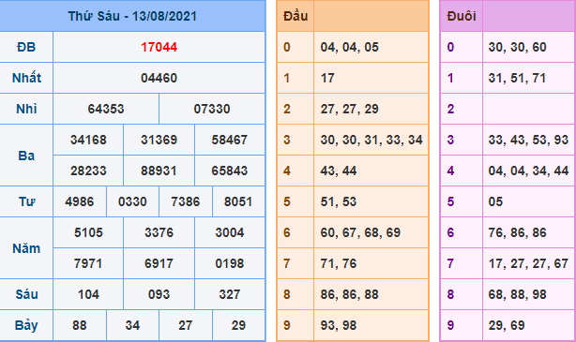Click Đuôi row value 04, 04, 34, 44
Image resolution: width=576 pixels, height=342 pixels.
(x=528, y=171)
